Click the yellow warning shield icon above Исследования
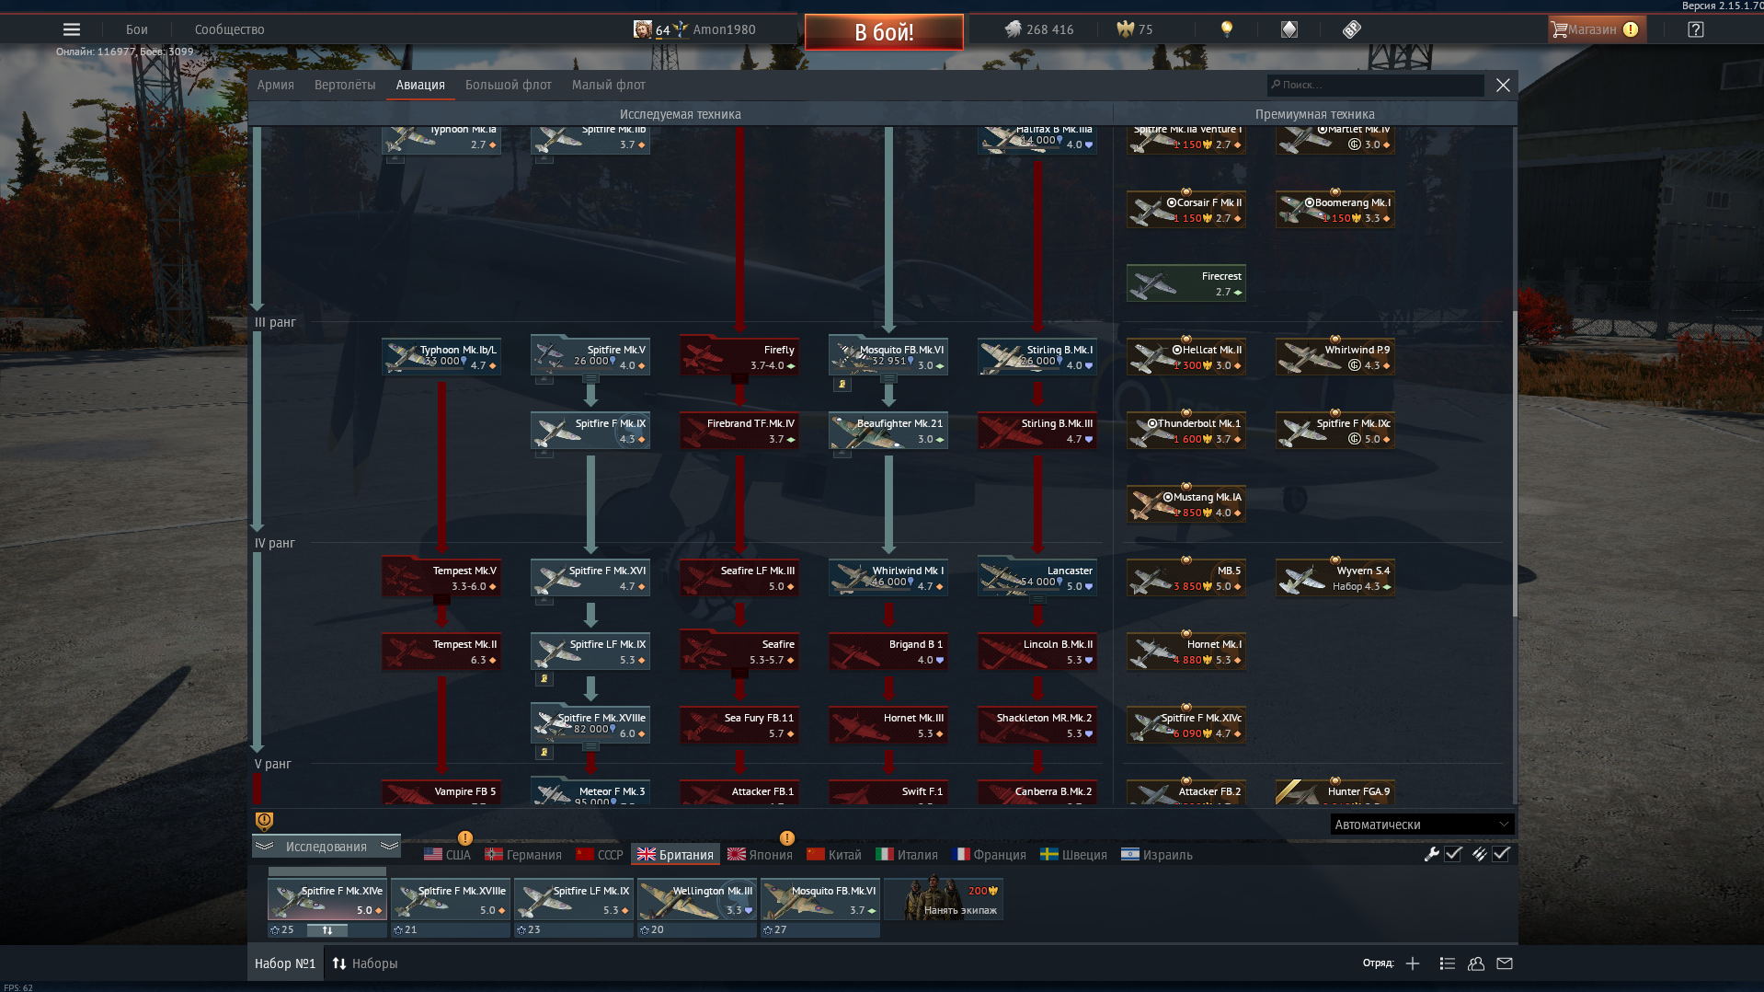Screen dimensions: 1764x992 [x=264, y=821]
